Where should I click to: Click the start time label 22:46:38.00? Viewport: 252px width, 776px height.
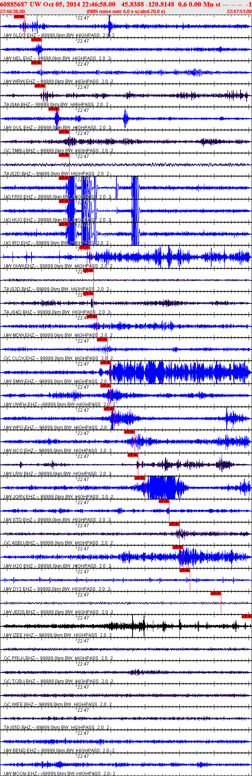13,11
